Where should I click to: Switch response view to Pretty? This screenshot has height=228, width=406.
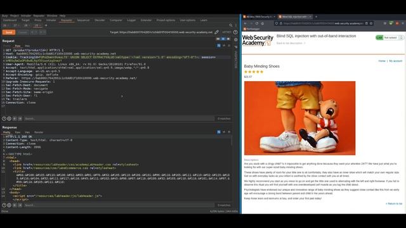[7, 132]
